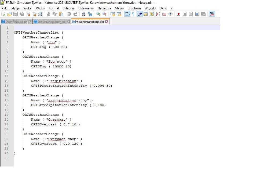
Task: Click the Open file folder icon
Action: point(9,14)
